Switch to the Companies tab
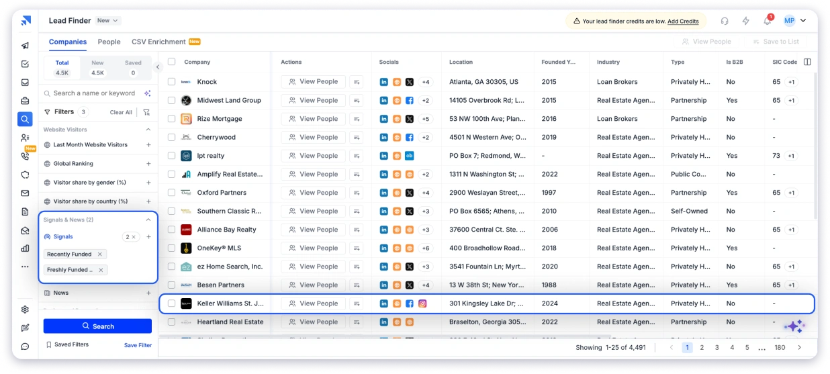The height and width of the screenshot is (374, 830). [x=68, y=42]
